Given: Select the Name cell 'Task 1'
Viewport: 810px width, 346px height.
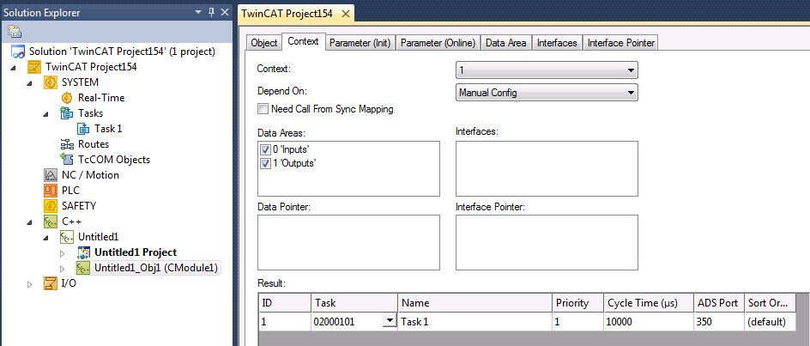Looking at the screenshot, I should [x=475, y=322].
